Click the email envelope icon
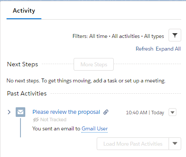The height and width of the screenshot is (157, 186). (x=20, y=112)
